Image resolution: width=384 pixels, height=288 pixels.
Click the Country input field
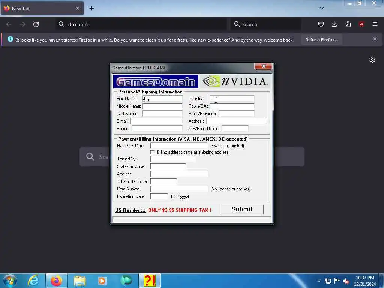[232, 99]
